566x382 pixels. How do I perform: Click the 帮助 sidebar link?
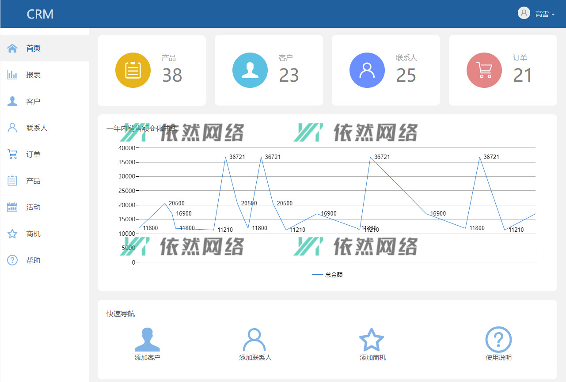coord(33,261)
